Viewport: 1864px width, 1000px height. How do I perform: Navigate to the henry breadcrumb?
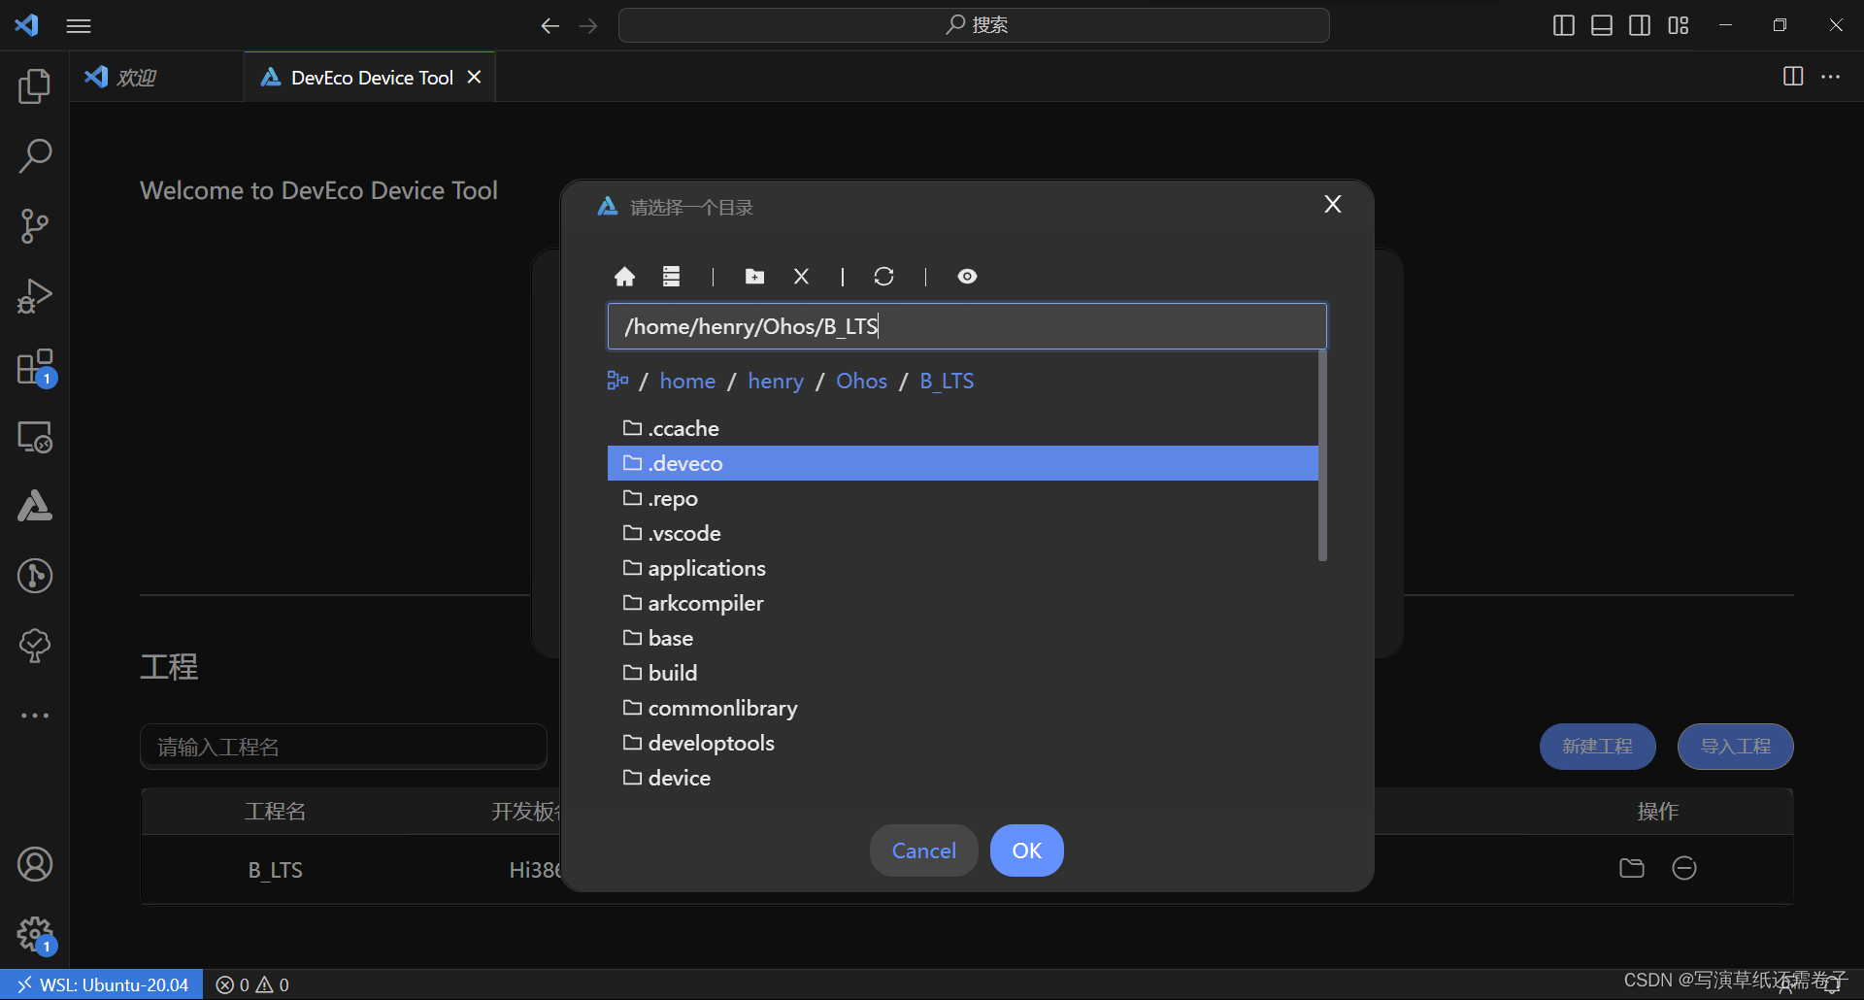coord(776,381)
